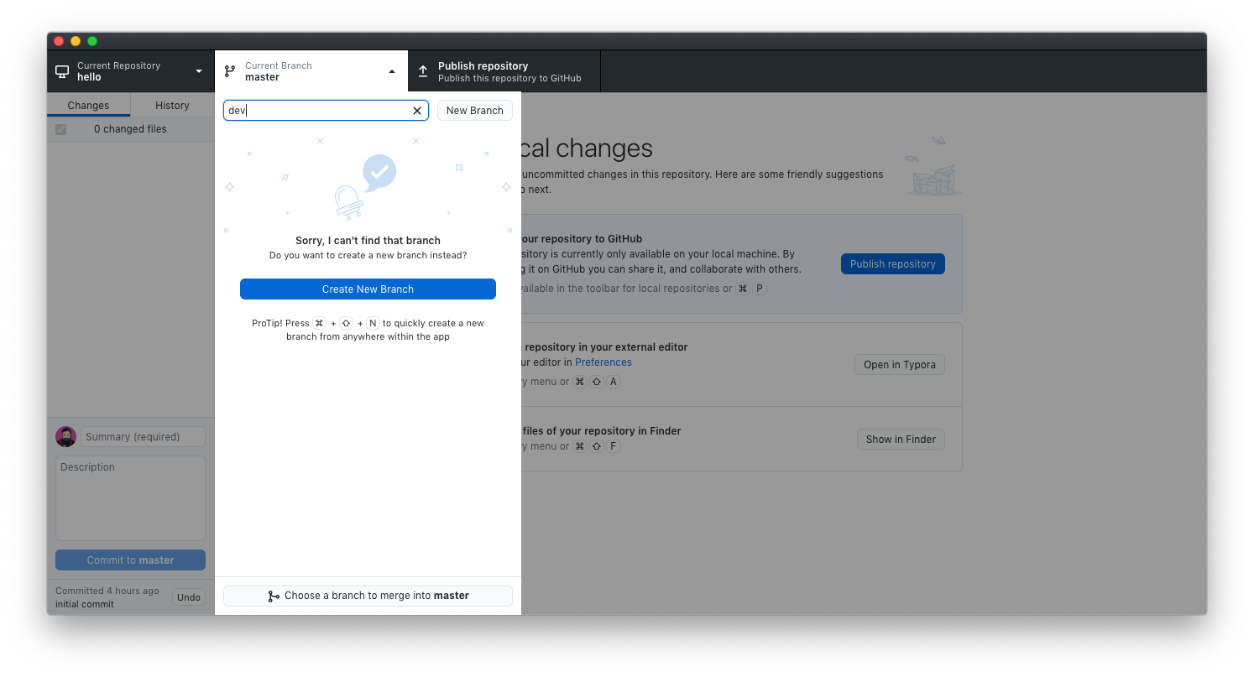Collapse the Current Branch dropdown
Viewport: 1254px width, 677px height.
pyautogui.click(x=392, y=71)
